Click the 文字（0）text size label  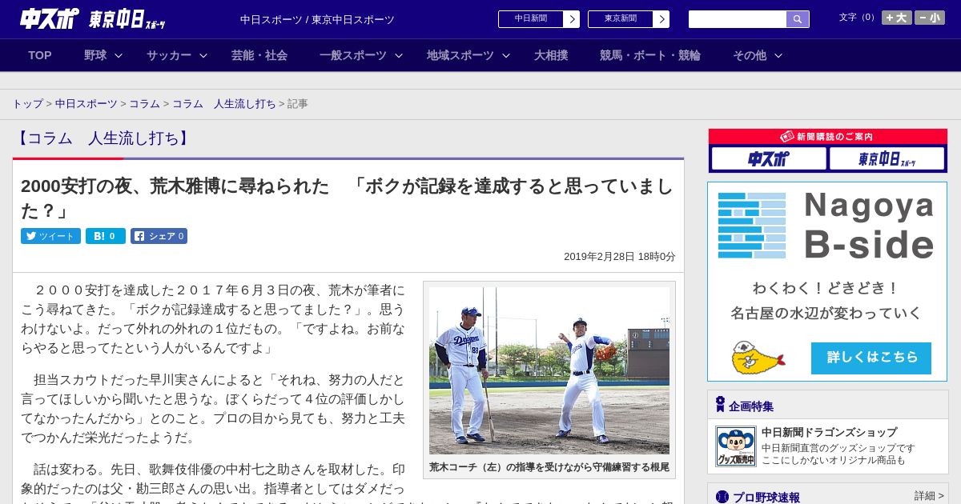[x=858, y=18]
